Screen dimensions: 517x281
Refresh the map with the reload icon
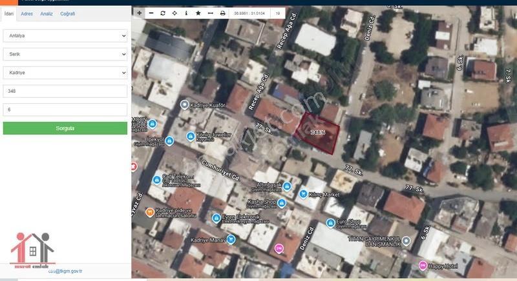pyautogui.click(x=163, y=13)
